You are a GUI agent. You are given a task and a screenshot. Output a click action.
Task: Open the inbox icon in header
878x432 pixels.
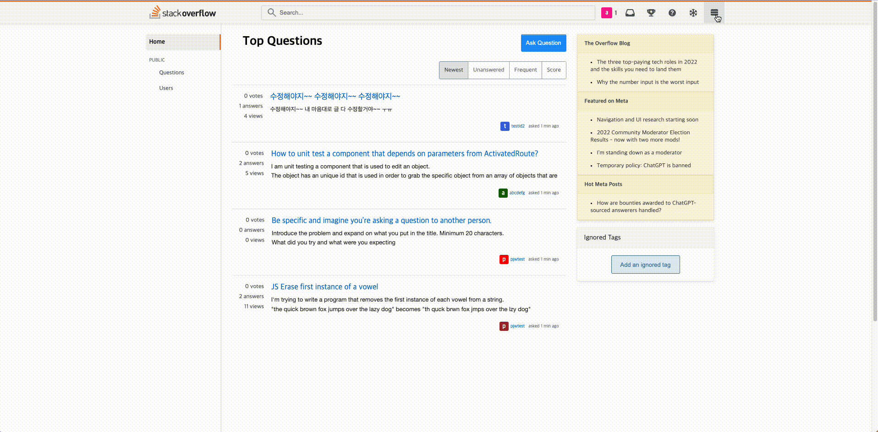(630, 13)
